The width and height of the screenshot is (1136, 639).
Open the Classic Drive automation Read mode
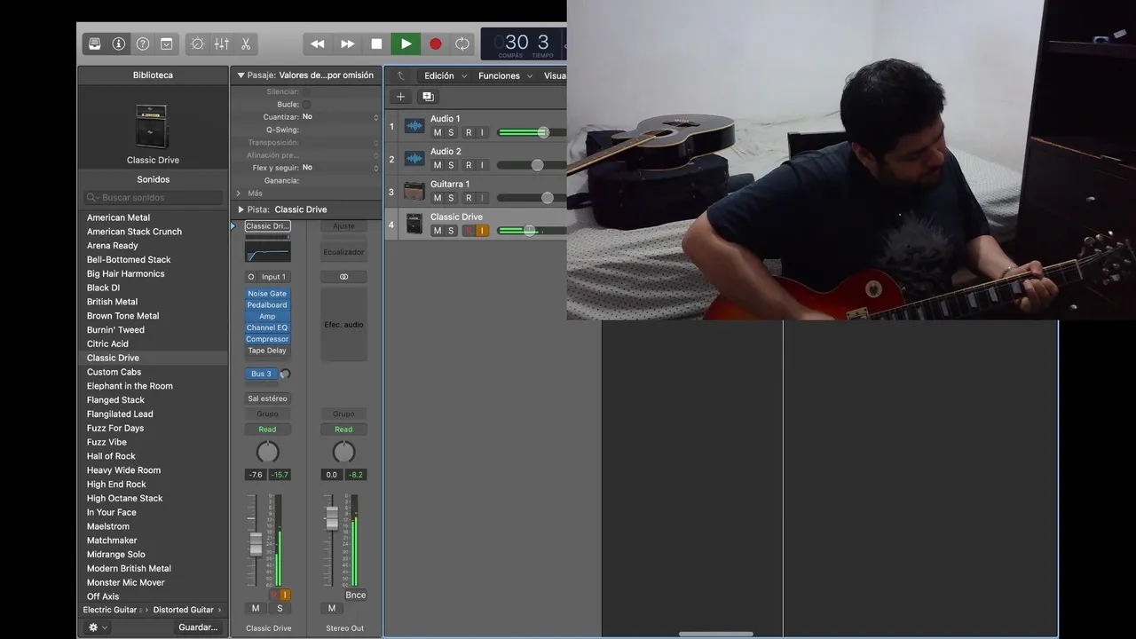point(267,430)
